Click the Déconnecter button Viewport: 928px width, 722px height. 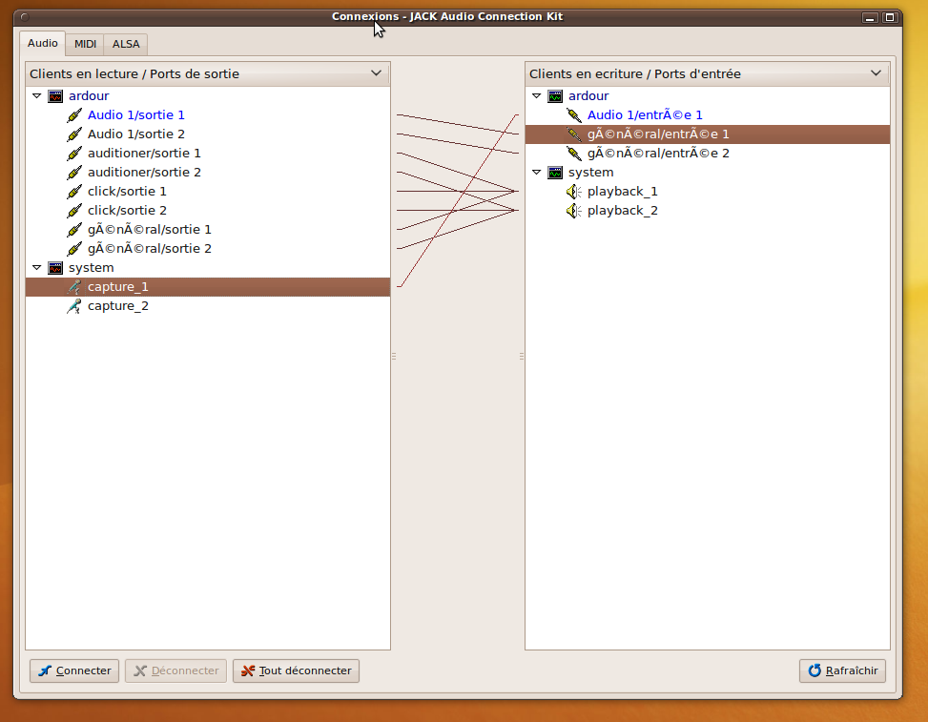click(x=175, y=670)
